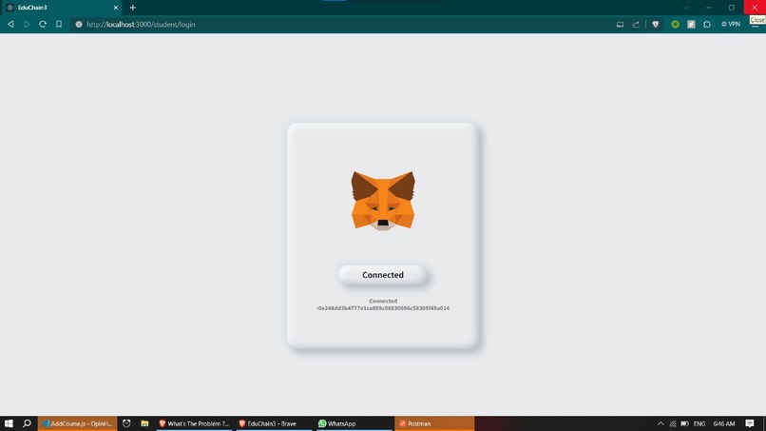Viewport: 766px width, 431px height.
Task: Switch to What's The Problem Brave window
Action: pos(195,423)
